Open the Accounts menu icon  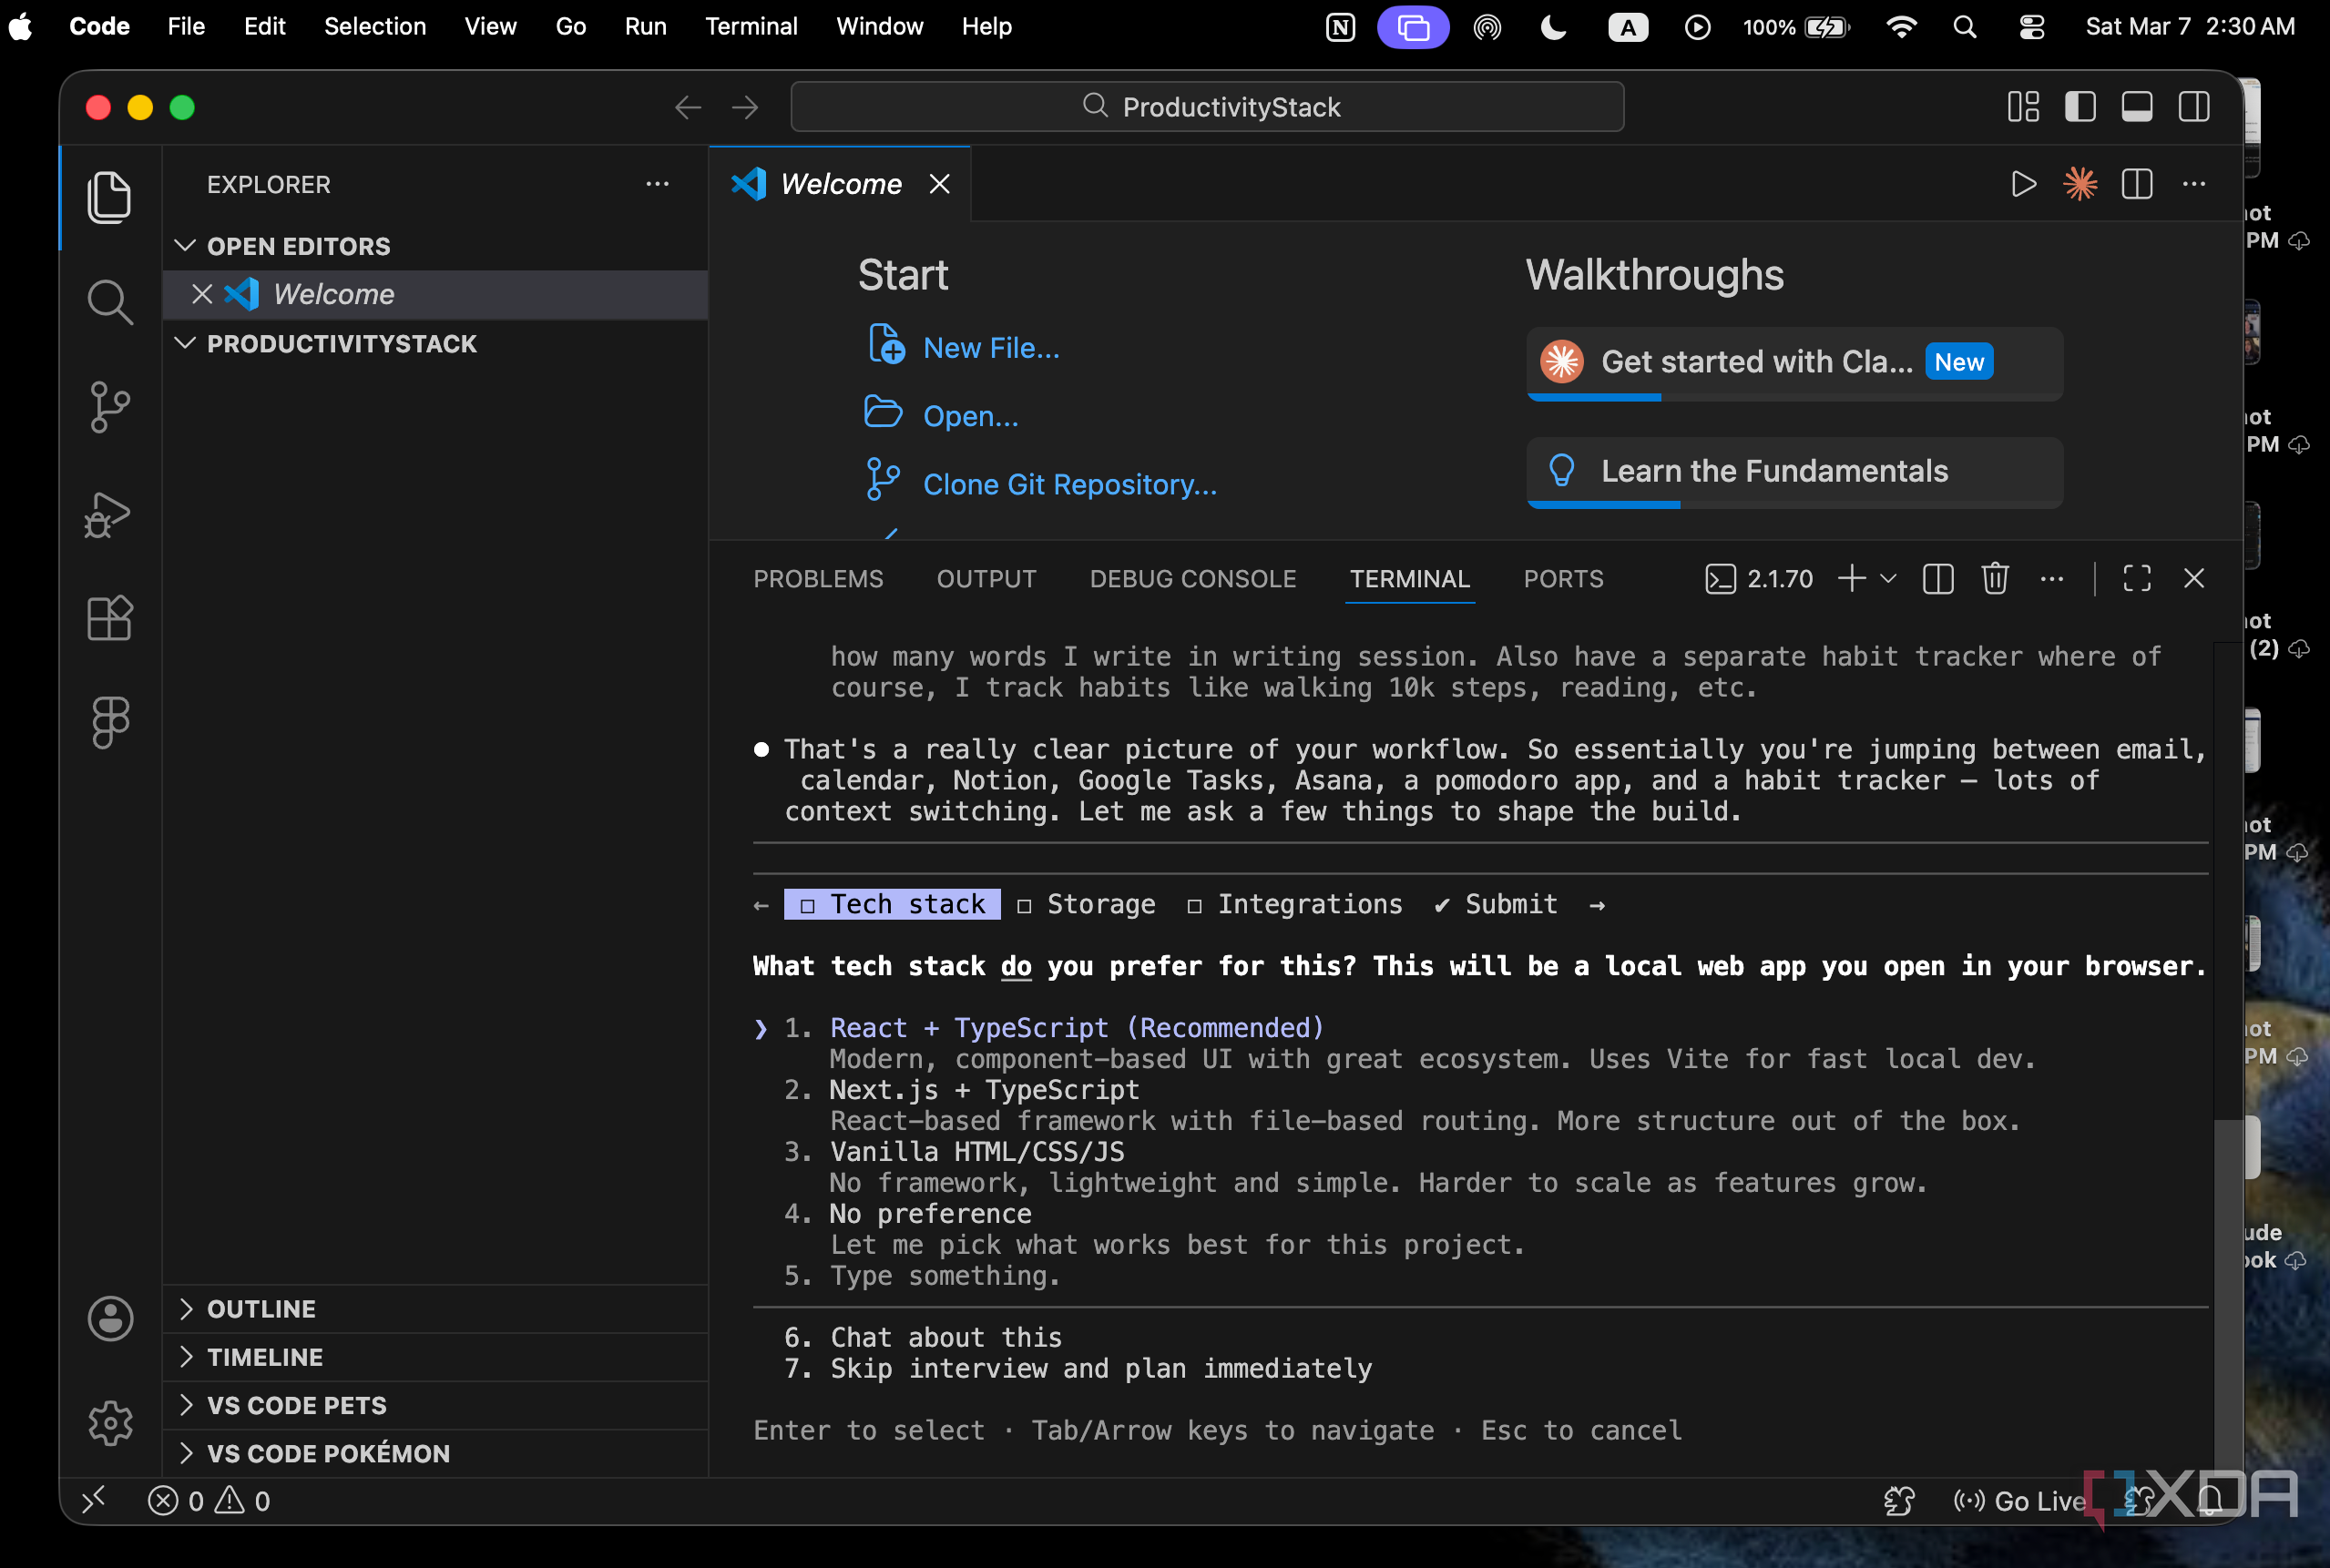(110, 1318)
